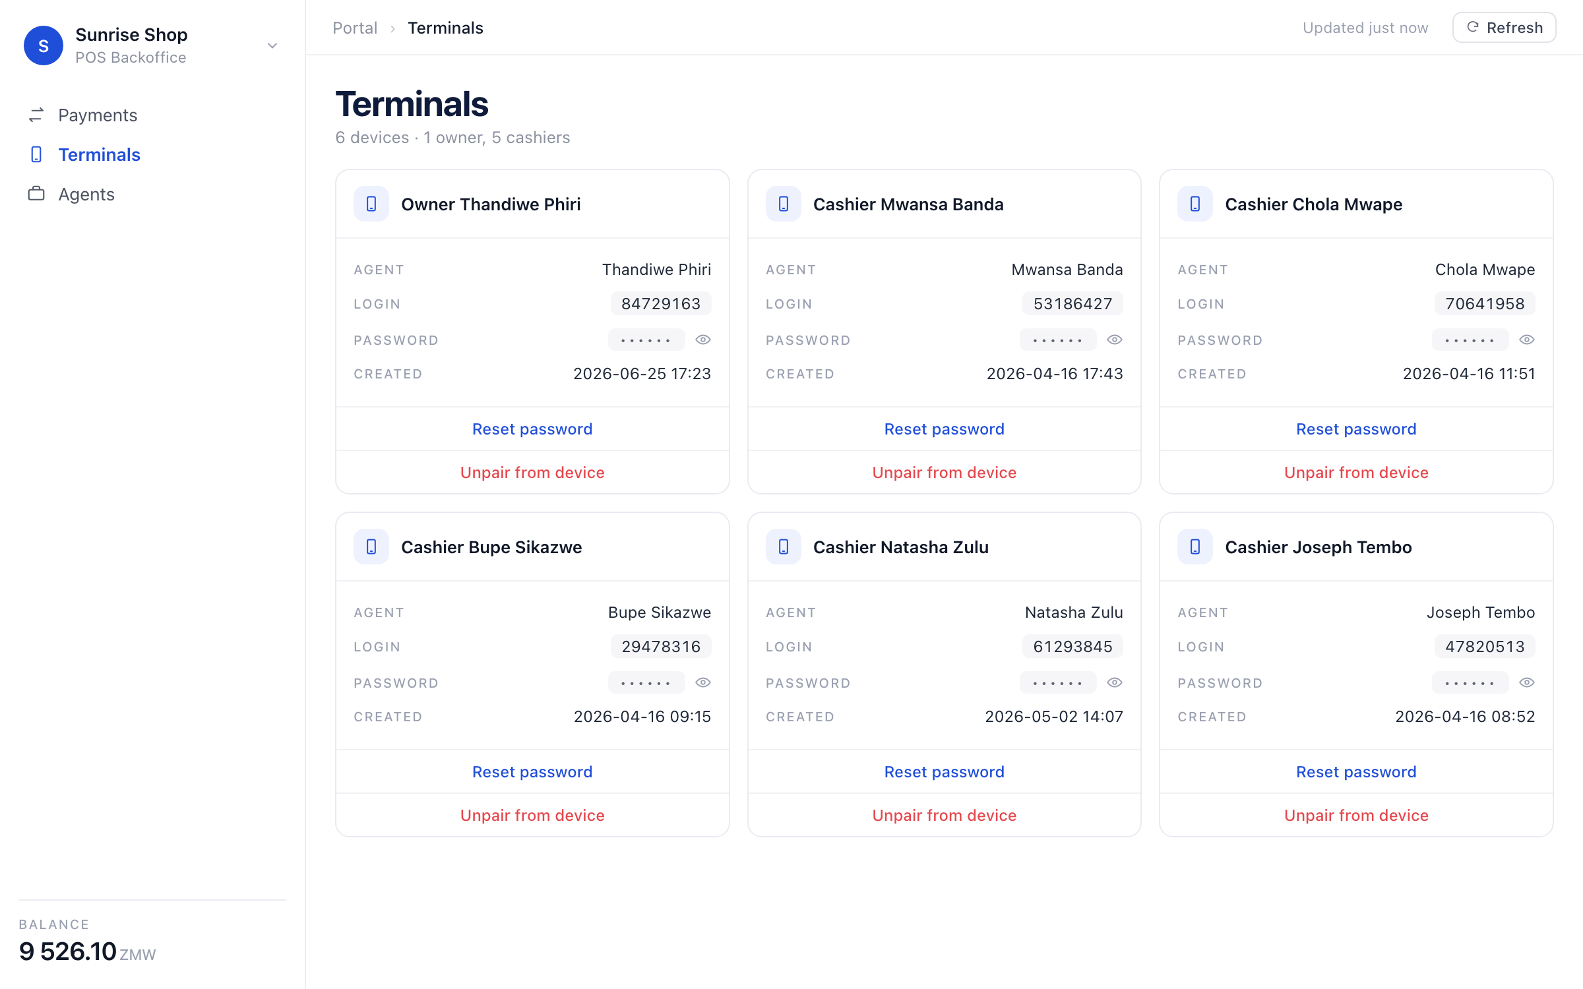
Task: Click masked password field on Joseph Tembo card
Action: tap(1470, 682)
